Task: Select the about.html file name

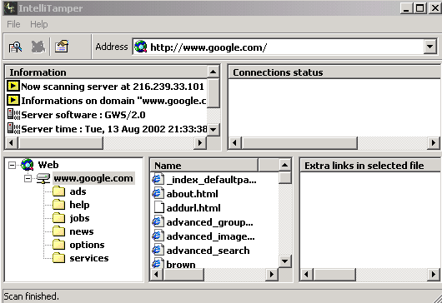Action: (193, 194)
